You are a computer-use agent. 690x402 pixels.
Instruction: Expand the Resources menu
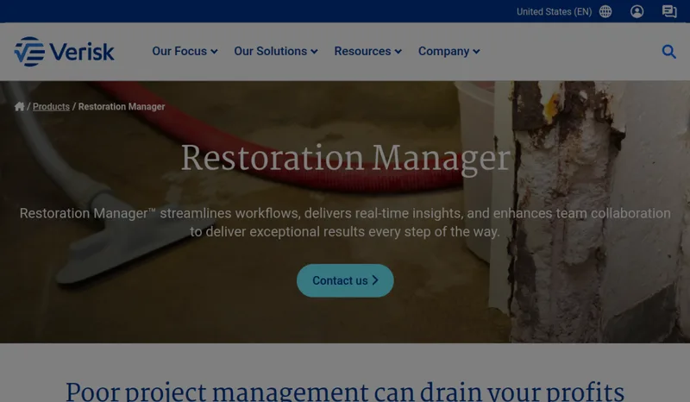(368, 52)
